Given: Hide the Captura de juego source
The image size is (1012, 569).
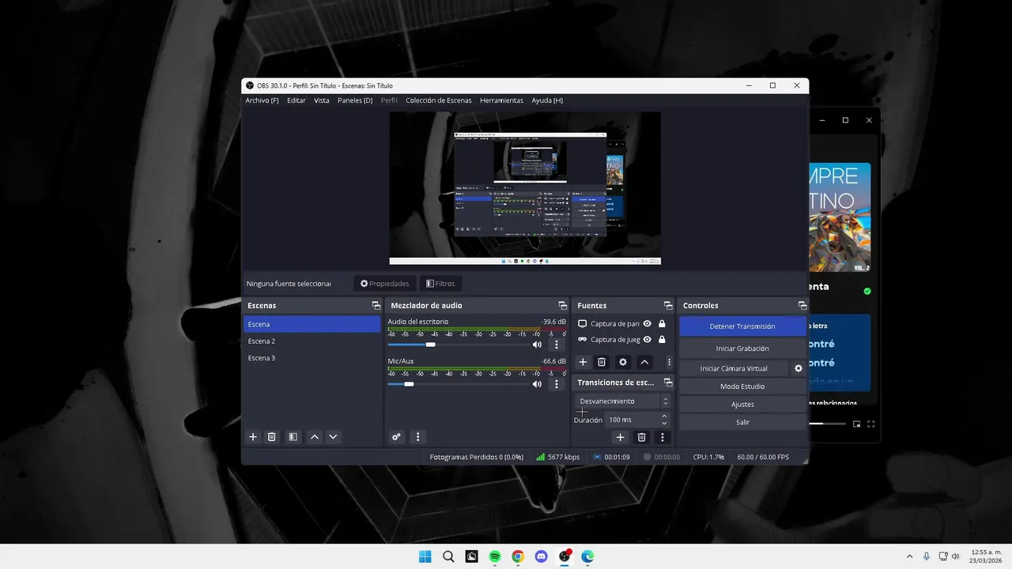Looking at the screenshot, I should pos(648,340).
